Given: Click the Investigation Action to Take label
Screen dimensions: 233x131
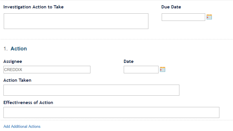Looking at the screenshot, I should (33, 7).
